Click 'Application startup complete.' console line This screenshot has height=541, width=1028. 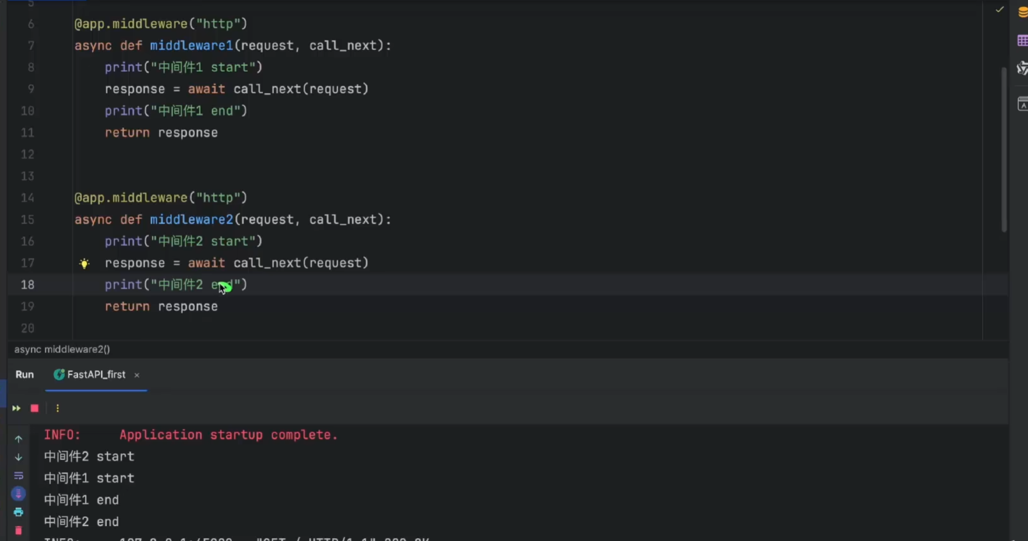228,435
